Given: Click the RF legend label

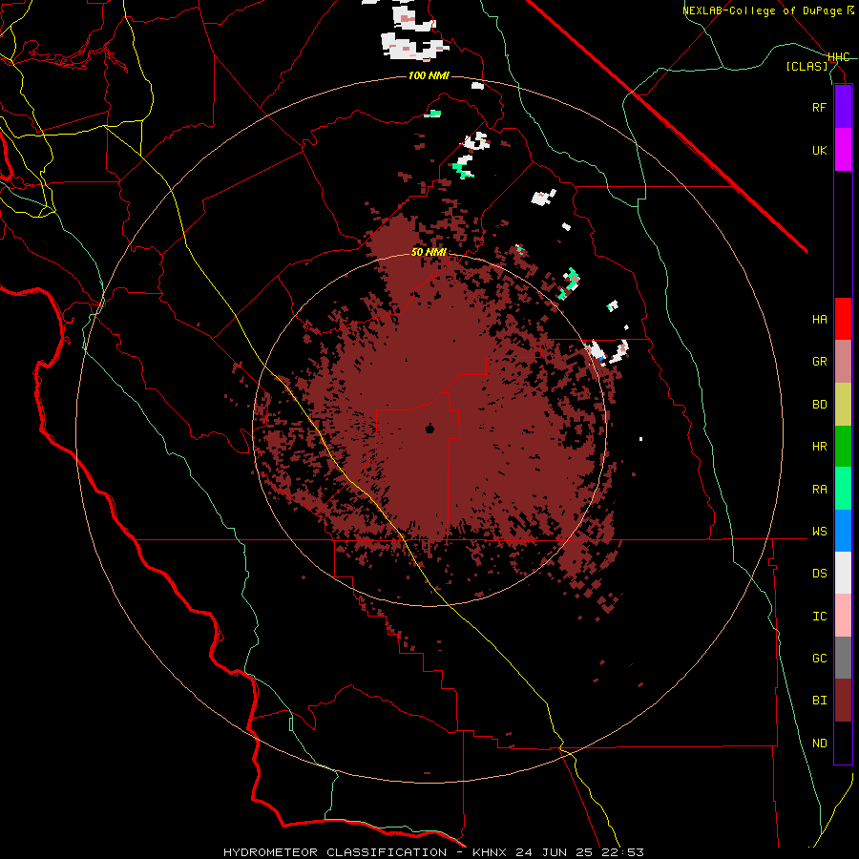Looking at the screenshot, I should (819, 107).
